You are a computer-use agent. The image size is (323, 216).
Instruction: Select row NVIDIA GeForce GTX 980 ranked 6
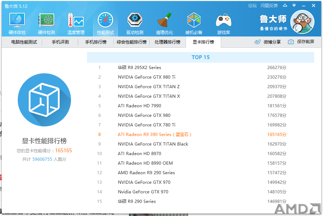[x=201, y=115]
